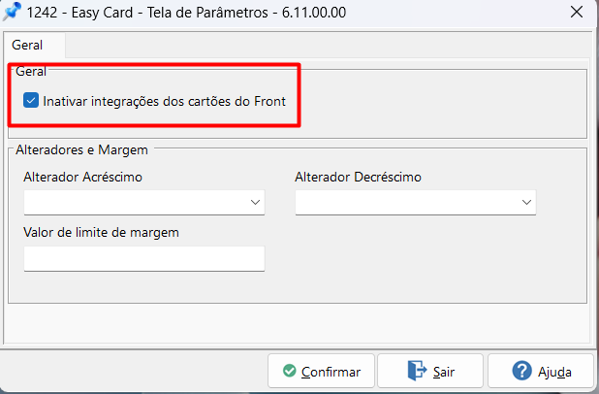
Task: Click inside the Alterador Acréscimo combo box field
Action: tap(136, 202)
